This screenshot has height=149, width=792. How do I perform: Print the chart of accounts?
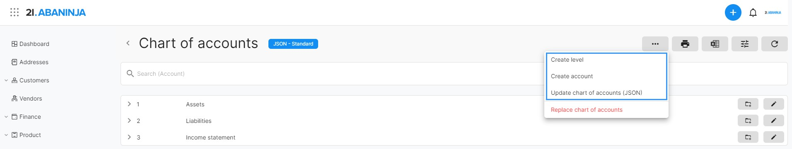(x=685, y=44)
